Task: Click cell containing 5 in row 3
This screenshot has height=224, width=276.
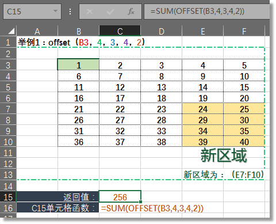Action: point(244,65)
